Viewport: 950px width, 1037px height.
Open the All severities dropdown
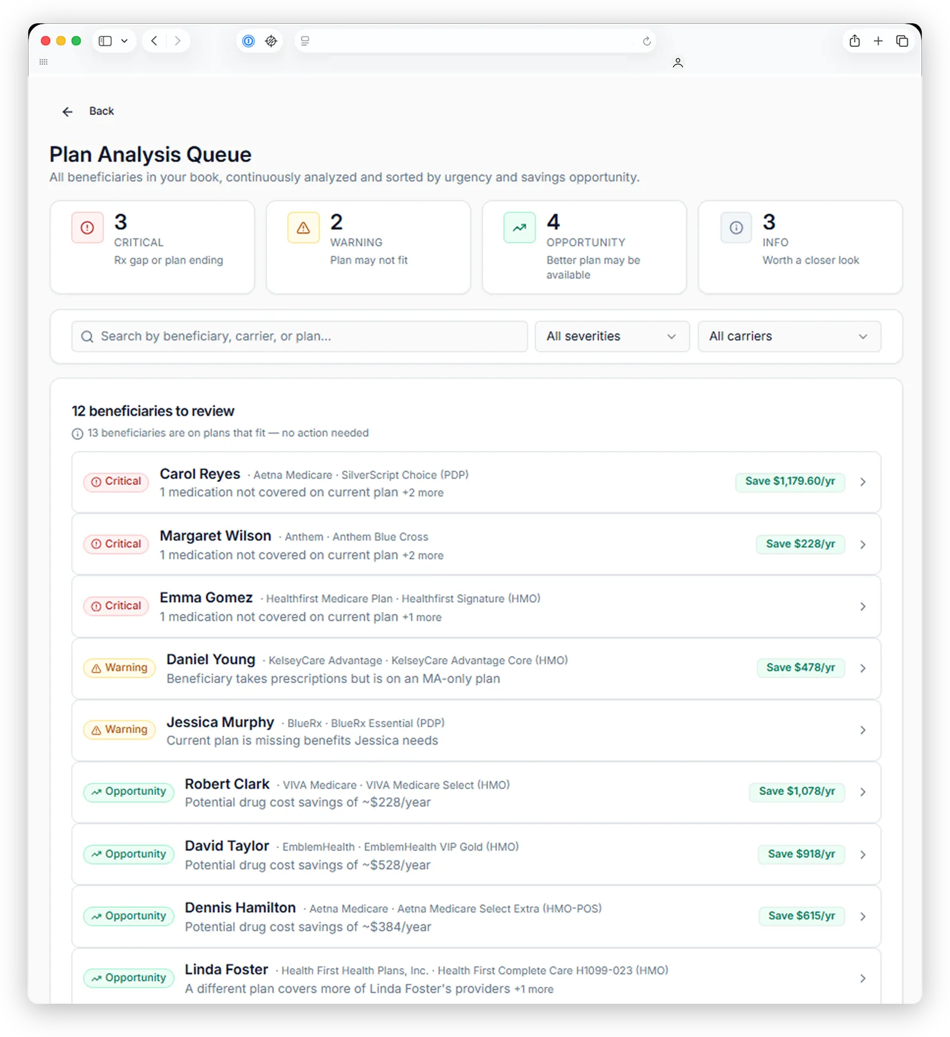tap(612, 336)
